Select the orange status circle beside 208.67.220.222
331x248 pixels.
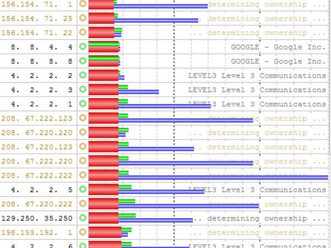point(83,203)
